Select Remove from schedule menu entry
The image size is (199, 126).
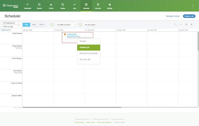(x=89, y=53)
